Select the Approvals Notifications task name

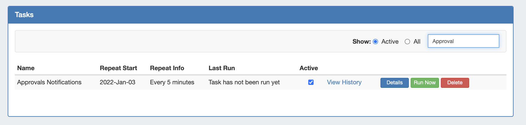[x=49, y=82]
